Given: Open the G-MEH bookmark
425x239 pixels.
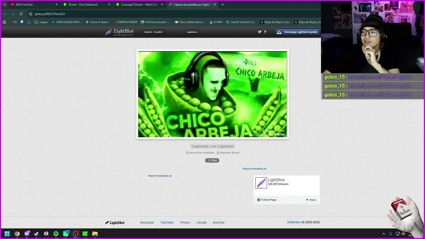Looking at the screenshot, I should 216,22.
